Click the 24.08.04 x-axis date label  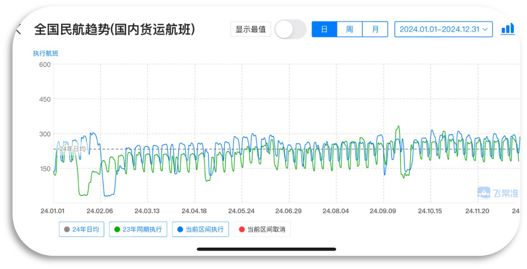pos(336,211)
